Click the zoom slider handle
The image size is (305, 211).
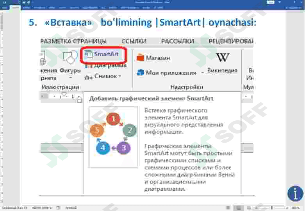(x=272, y=208)
